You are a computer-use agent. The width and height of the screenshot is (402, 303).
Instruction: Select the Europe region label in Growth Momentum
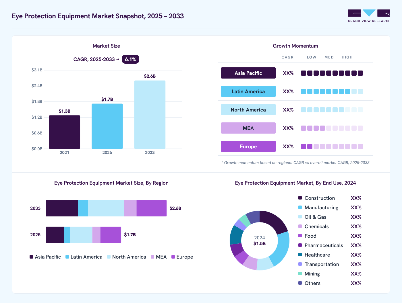(x=248, y=146)
